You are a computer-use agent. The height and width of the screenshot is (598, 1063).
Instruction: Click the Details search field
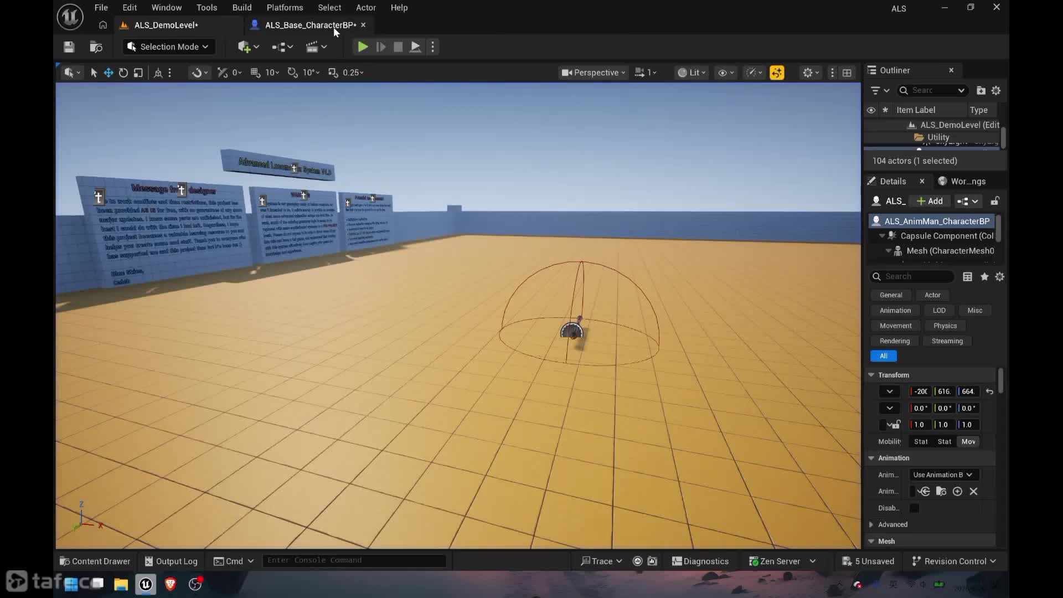tap(912, 277)
